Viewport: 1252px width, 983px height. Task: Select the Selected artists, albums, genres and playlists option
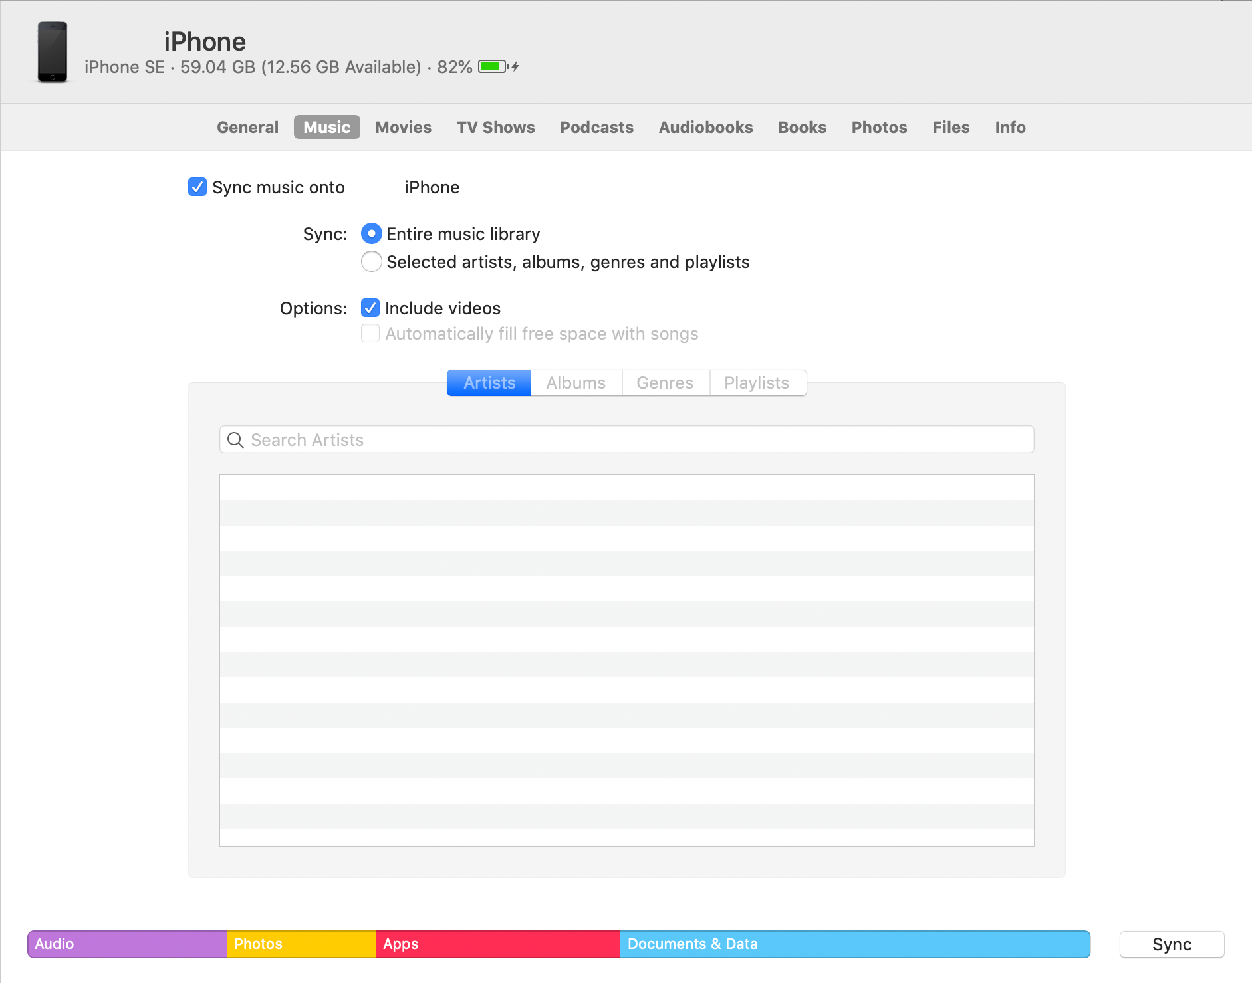[371, 262]
